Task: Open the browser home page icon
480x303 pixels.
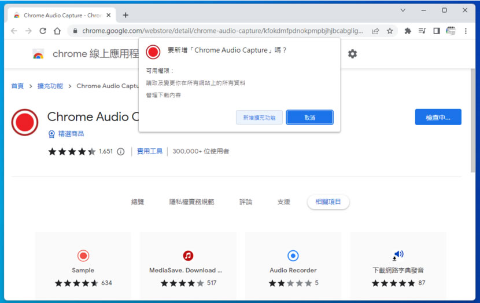Action: coord(57,31)
